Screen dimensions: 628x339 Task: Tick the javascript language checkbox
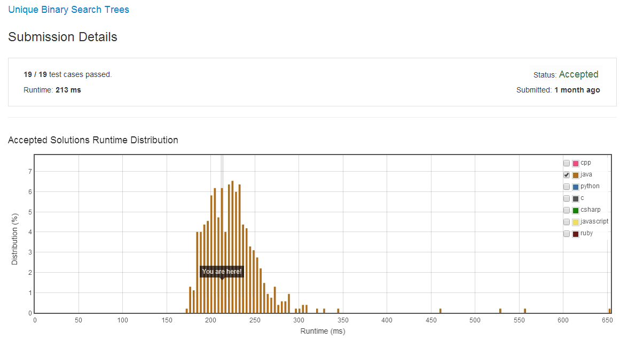click(566, 222)
